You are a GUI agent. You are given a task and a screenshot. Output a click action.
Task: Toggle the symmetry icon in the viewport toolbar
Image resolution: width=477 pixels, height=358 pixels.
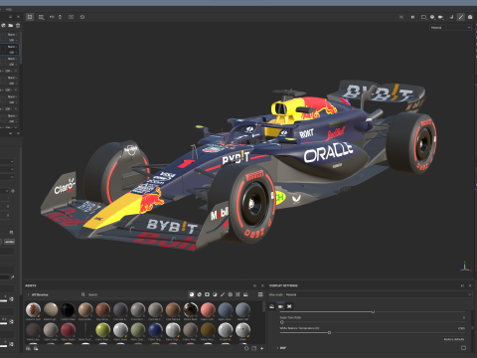tap(52, 17)
